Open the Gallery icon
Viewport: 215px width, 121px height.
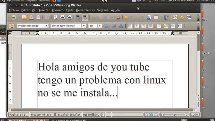tap(189, 17)
